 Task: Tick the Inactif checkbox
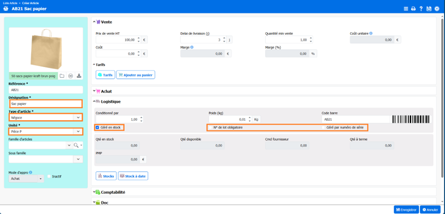click(49, 176)
